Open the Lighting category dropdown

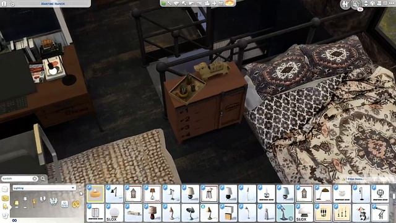tap(44, 188)
